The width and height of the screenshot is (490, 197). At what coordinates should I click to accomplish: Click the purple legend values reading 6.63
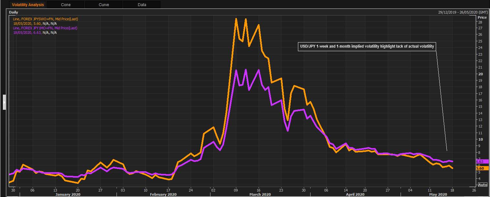click(x=35, y=33)
